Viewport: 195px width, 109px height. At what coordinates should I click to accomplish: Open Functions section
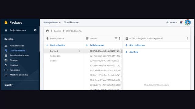pos(15,70)
